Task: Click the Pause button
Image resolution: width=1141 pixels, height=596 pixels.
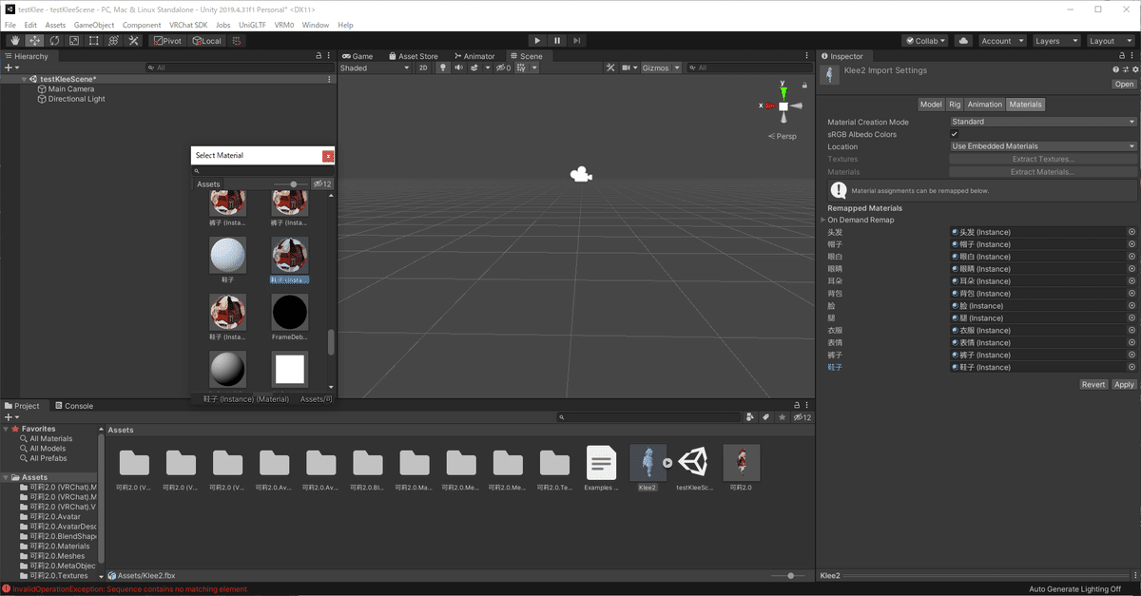Action: pyautogui.click(x=557, y=41)
